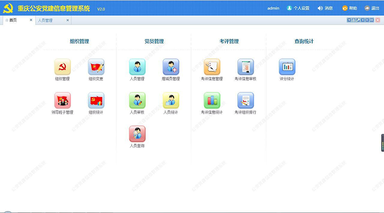
Task: Open 评分统计 chart icon
Action: click(x=287, y=67)
